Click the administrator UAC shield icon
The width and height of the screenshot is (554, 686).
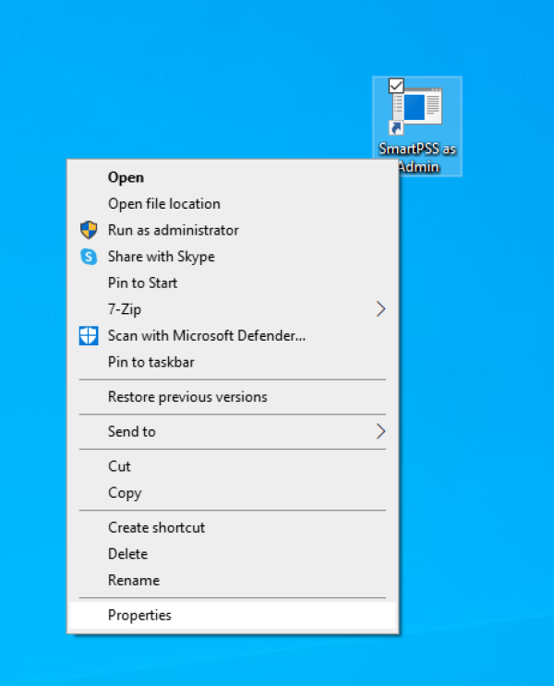pos(89,230)
